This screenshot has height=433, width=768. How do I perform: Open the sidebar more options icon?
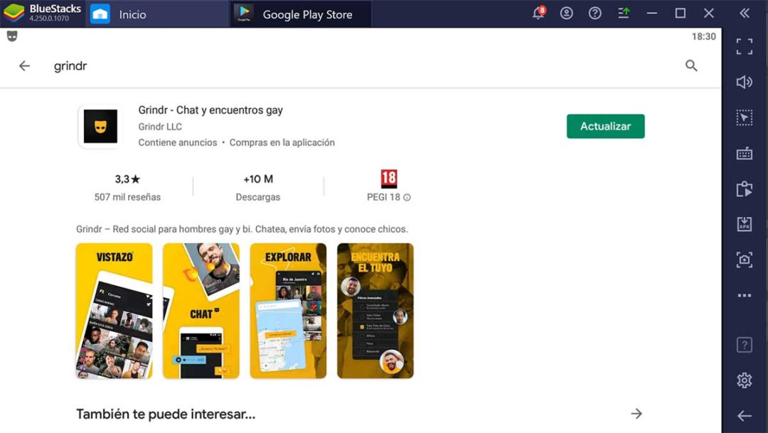click(744, 295)
